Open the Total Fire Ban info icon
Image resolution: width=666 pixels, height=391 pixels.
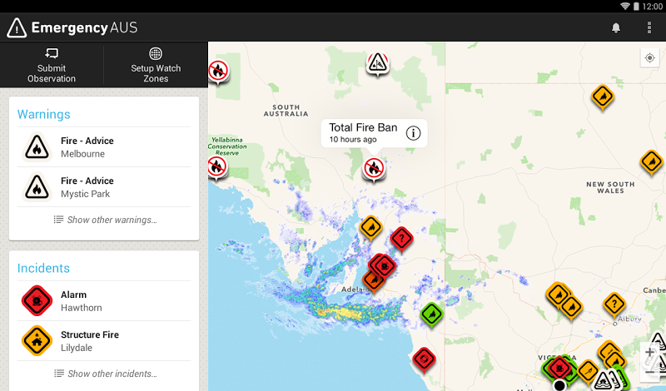[x=413, y=133]
